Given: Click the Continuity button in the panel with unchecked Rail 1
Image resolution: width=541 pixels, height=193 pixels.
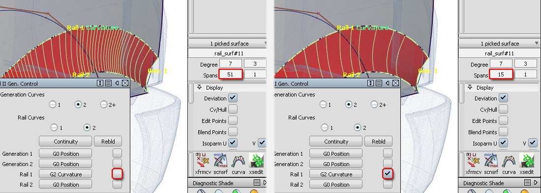Looking at the screenshot, I should click(x=65, y=141).
